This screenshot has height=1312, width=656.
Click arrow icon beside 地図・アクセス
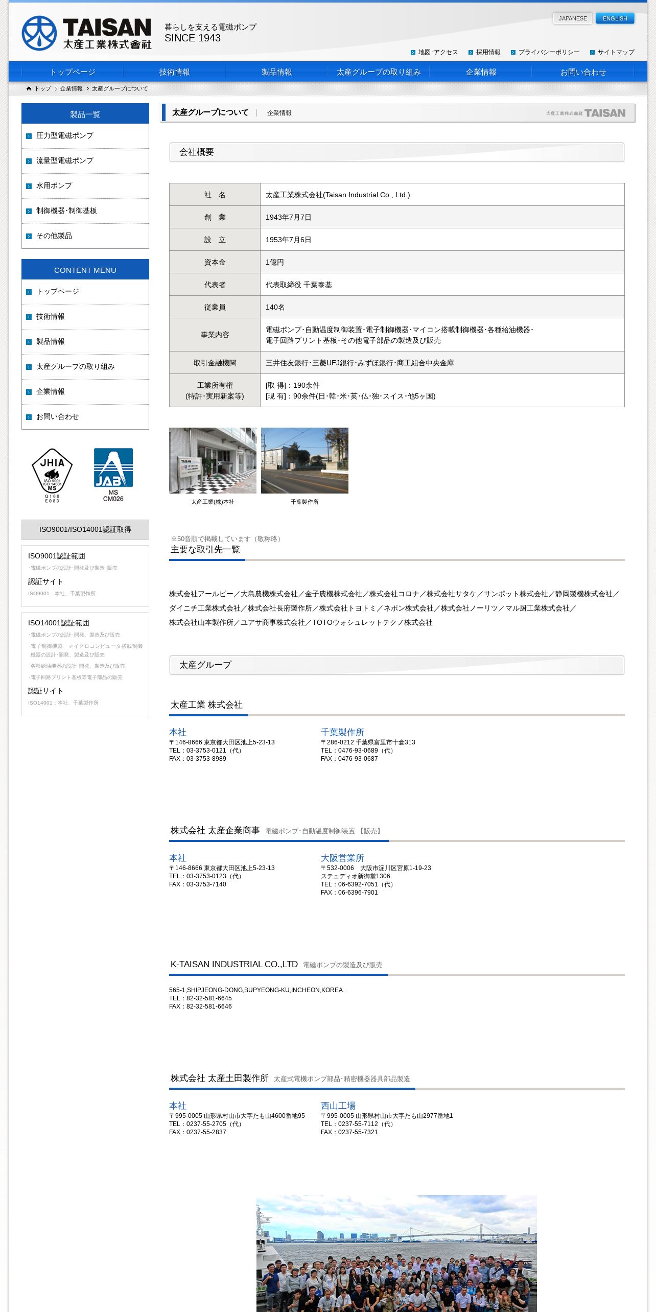pos(413,52)
